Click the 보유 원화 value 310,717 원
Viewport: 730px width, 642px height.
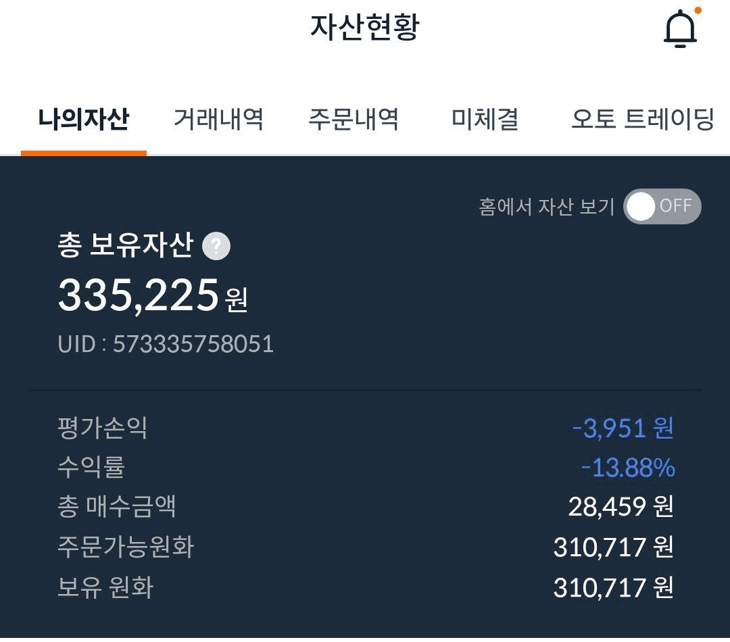(x=614, y=587)
